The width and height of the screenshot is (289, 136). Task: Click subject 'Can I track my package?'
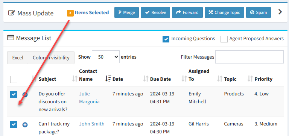pos(54,128)
